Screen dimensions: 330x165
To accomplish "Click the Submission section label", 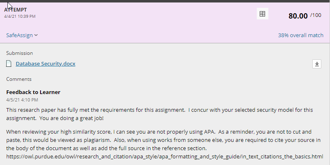I will [19, 53].
